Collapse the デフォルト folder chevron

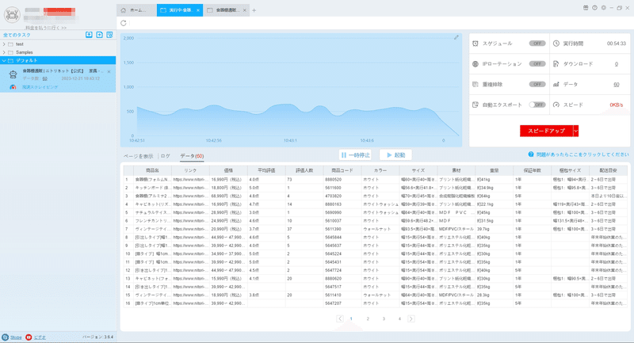pyautogui.click(x=4, y=61)
